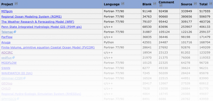
Task: Open the MITgcm project link
Action: [x=7, y=11]
